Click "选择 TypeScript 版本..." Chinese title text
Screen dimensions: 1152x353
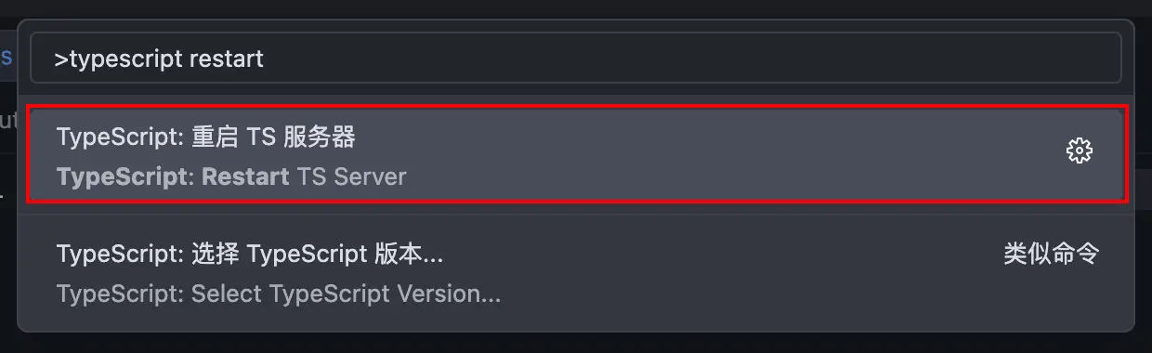click(317, 254)
